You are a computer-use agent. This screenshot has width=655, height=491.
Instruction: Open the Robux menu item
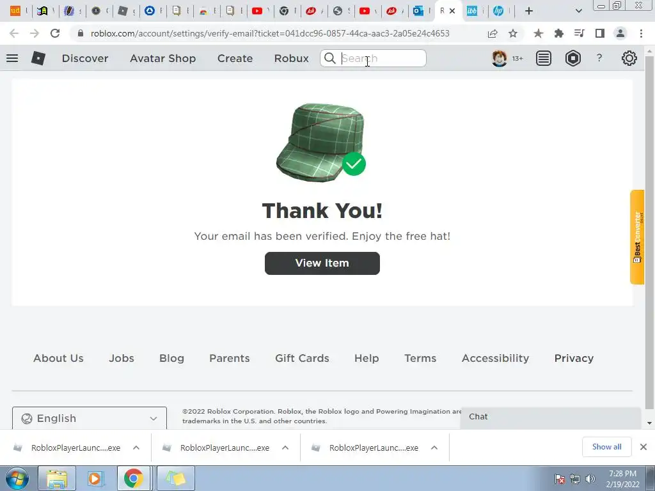(x=291, y=58)
